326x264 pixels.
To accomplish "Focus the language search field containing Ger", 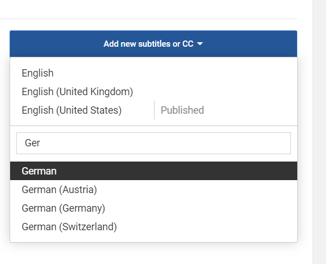I will pyautogui.click(x=153, y=143).
